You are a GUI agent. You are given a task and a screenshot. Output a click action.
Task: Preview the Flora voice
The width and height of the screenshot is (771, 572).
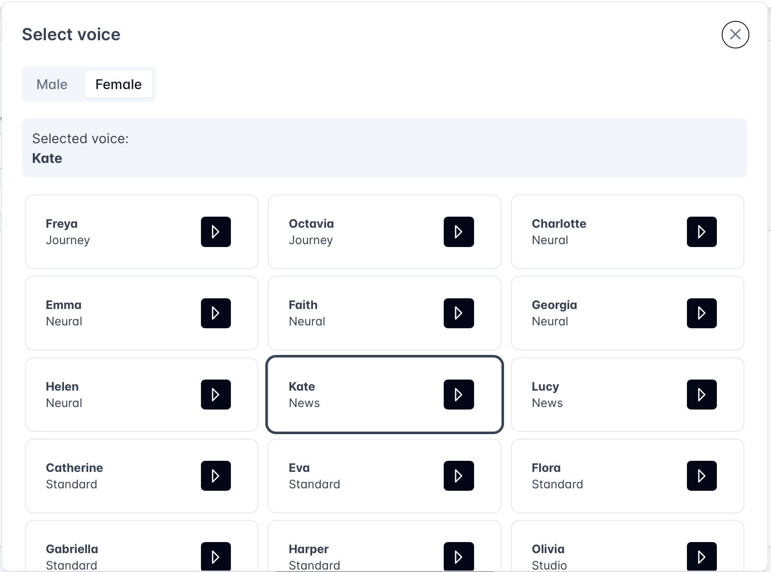click(x=702, y=476)
